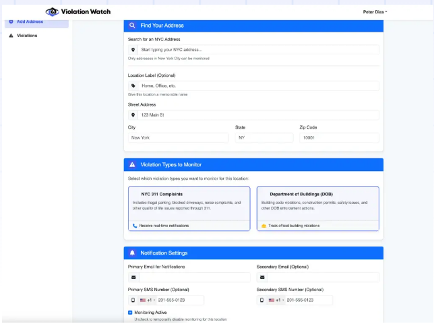This screenshot has width=434, height=326.
Task: Select Add Address in the sidebar
Action: [30, 22]
